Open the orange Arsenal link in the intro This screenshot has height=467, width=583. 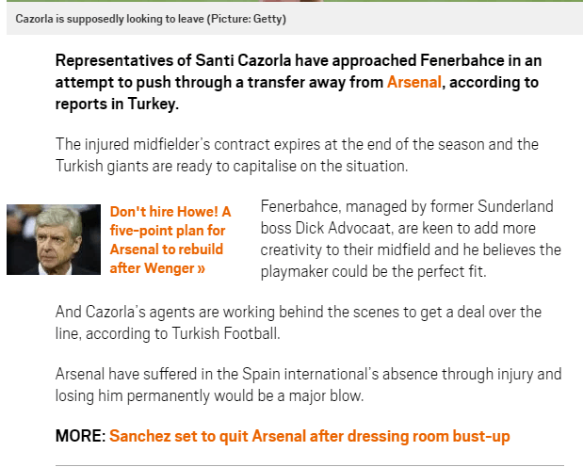tap(413, 82)
